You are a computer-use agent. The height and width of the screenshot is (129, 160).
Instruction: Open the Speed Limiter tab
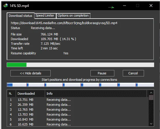click(45, 16)
